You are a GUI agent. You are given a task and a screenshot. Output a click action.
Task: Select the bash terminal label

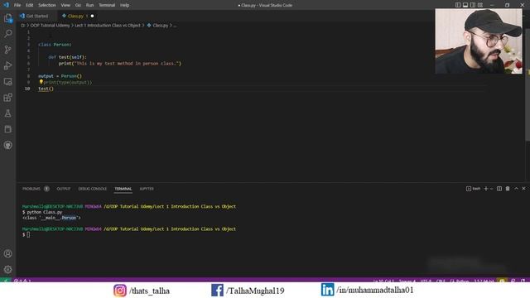[473, 189]
